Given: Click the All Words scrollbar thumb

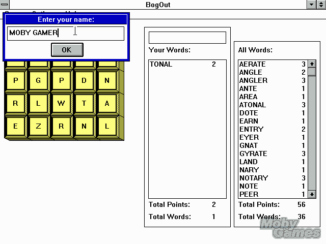Looking at the screenshot, I should [x=311, y=72].
